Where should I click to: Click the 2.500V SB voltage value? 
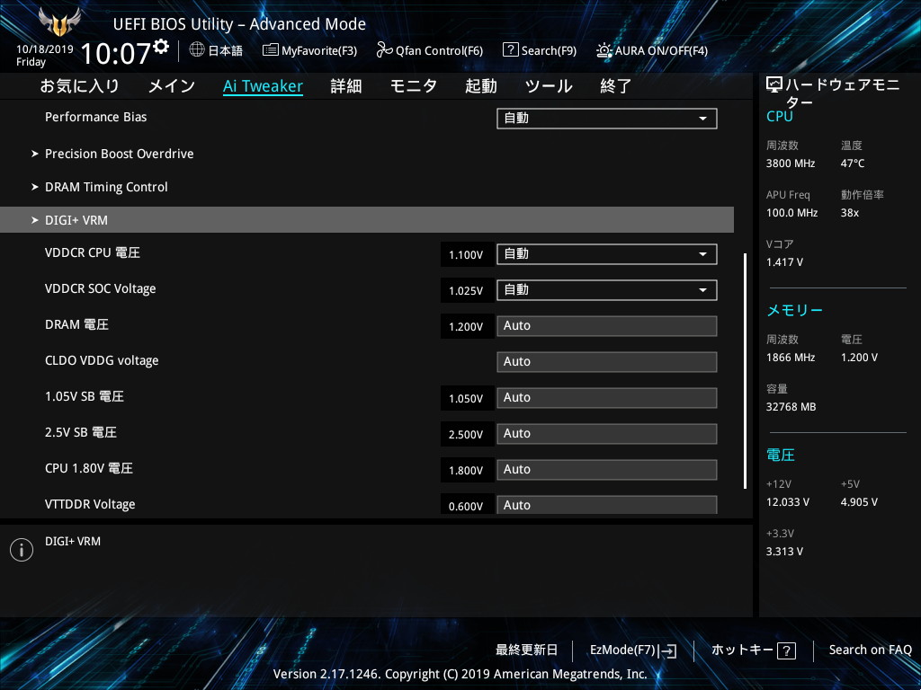(467, 435)
